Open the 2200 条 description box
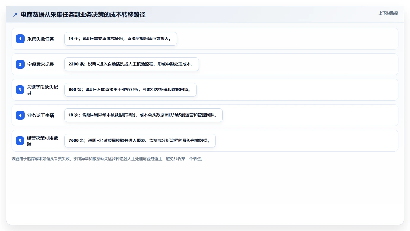The height and width of the screenshot is (231, 410). tap(132, 64)
